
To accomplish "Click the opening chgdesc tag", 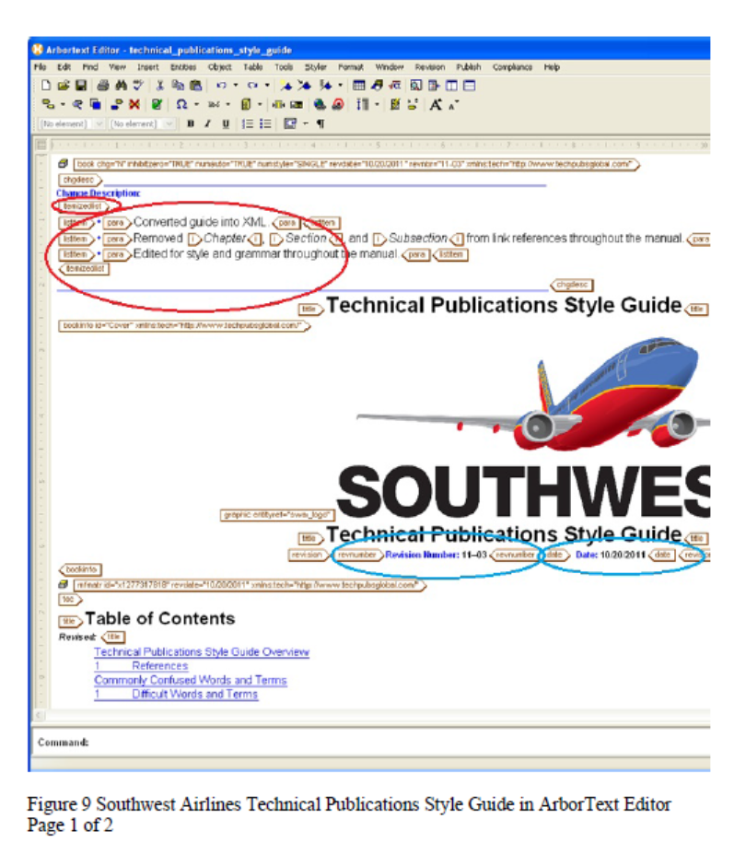I will click(80, 180).
